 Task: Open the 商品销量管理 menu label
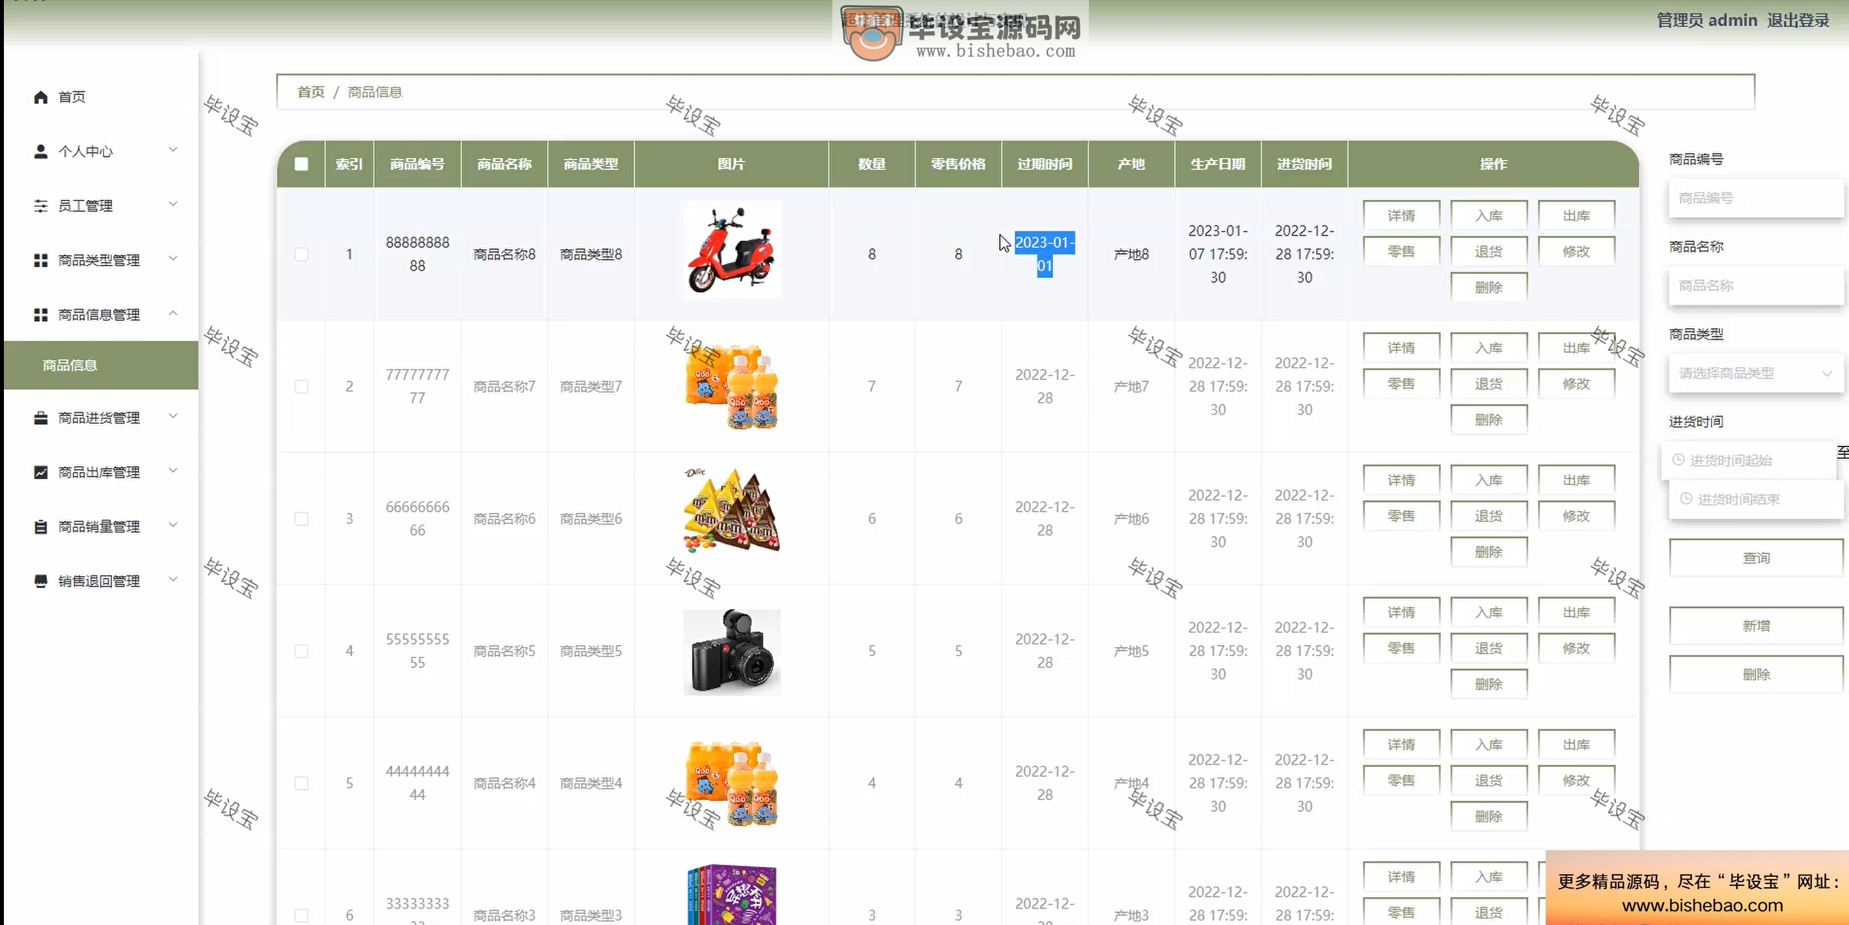99,527
